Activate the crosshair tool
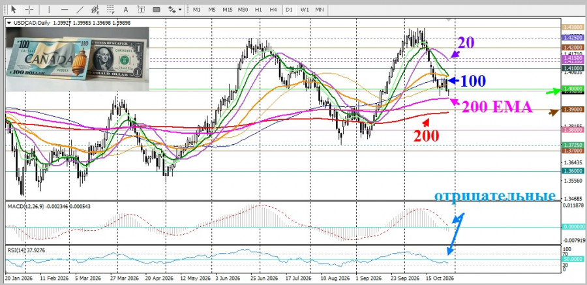 pyautogui.click(x=29, y=9)
